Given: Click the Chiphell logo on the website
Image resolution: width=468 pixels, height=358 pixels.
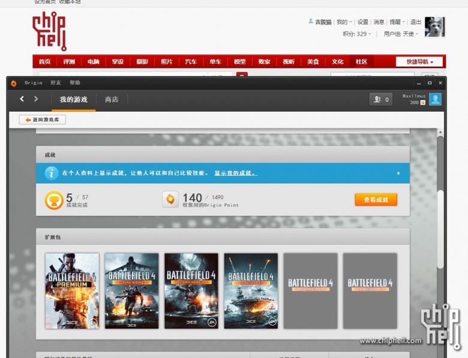Looking at the screenshot, I should 49,31.
